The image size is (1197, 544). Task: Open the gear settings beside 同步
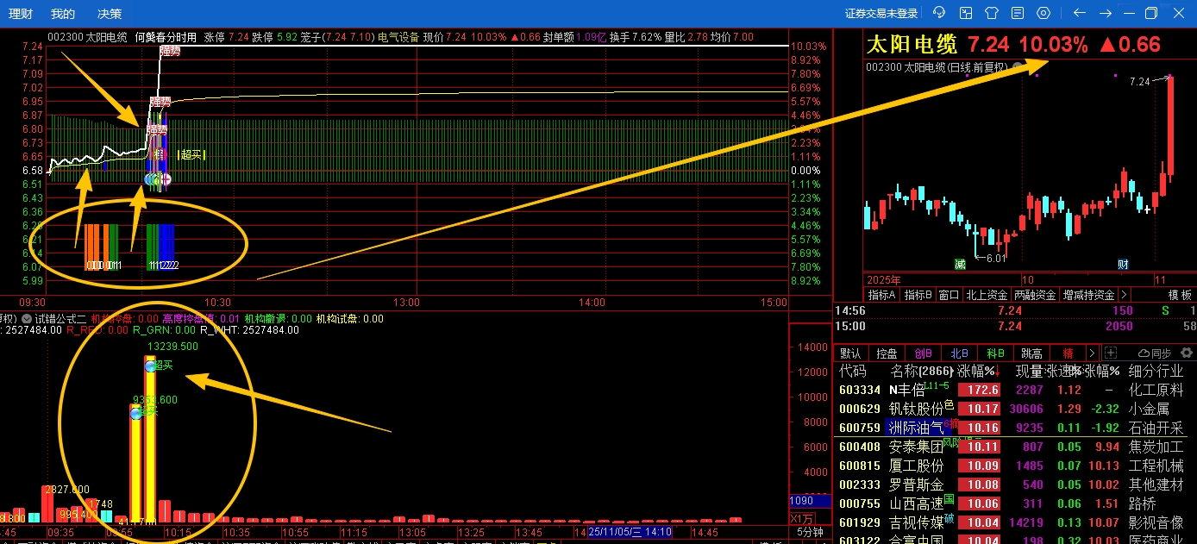(1187, 353)
